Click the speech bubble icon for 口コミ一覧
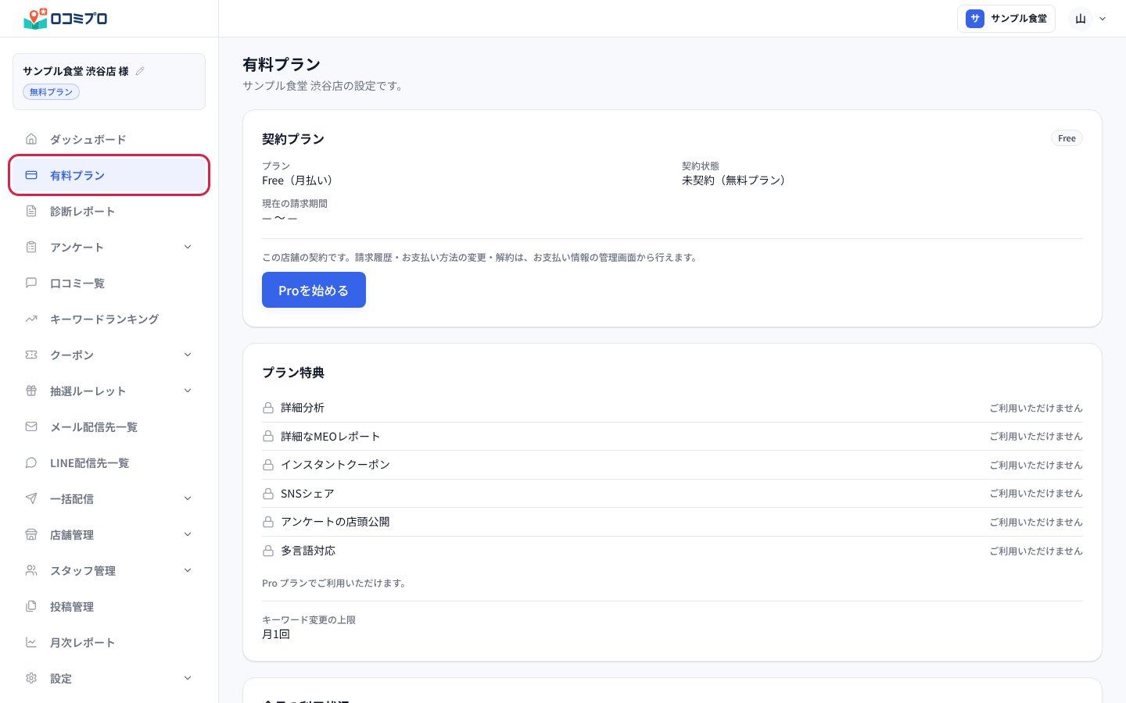 click(x=31, y=283)
